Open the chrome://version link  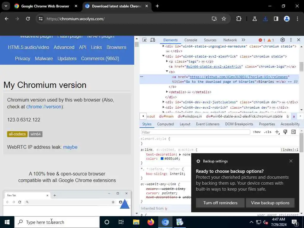(x=44, y=107)
